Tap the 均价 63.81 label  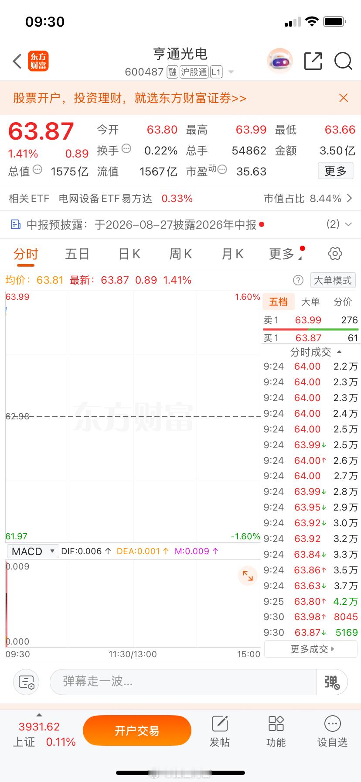34,280
